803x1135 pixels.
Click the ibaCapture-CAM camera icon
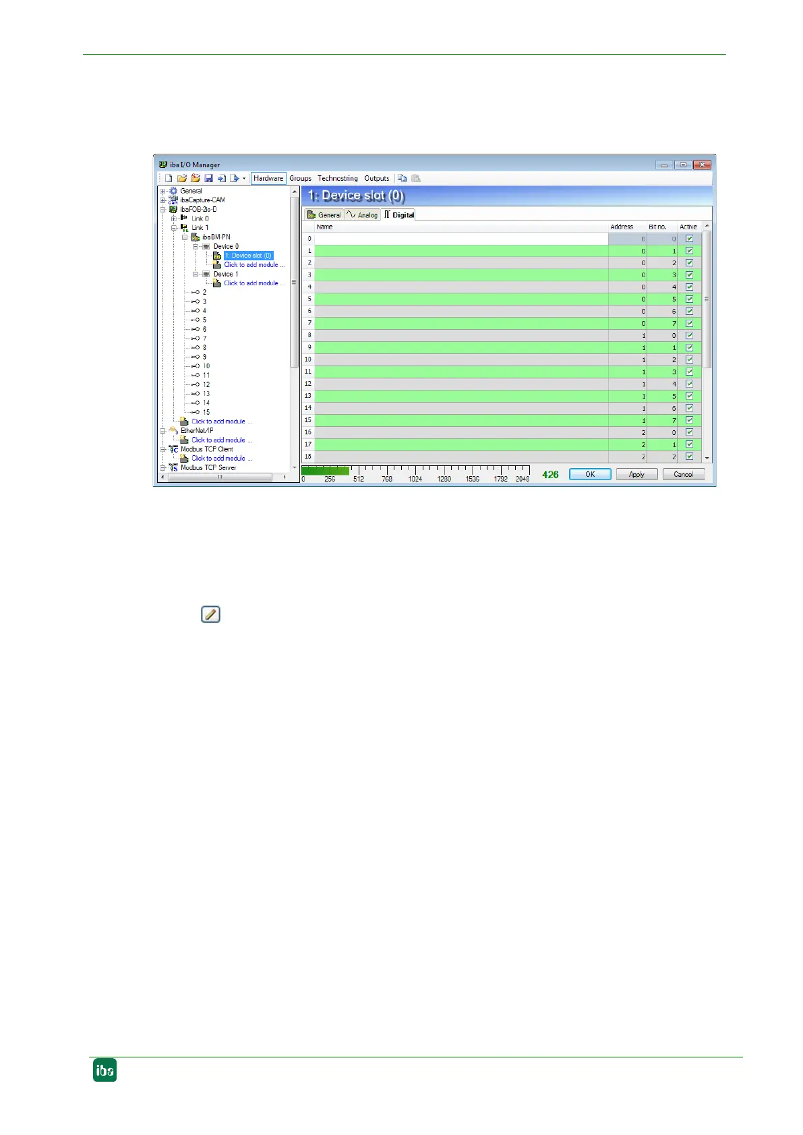(173, 200)
